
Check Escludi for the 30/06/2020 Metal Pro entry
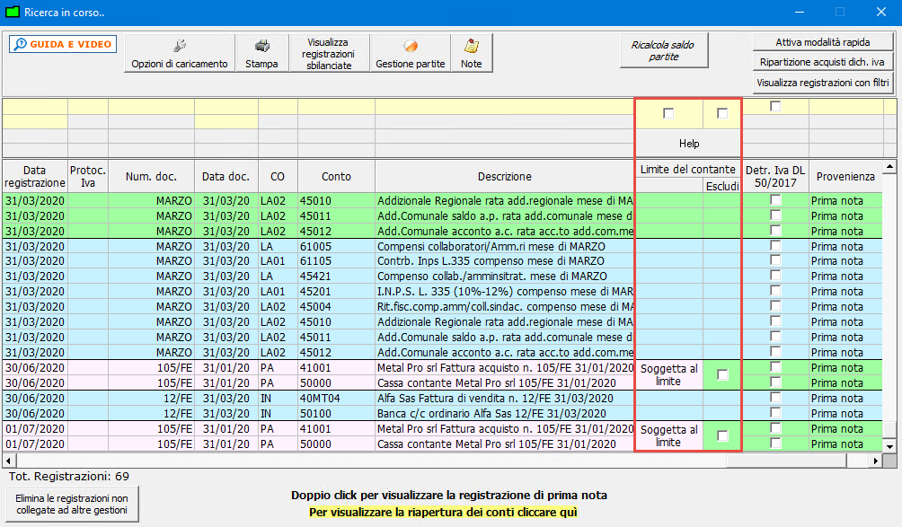click(x=722, y=374)
